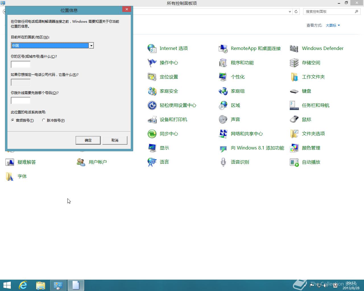
Task: Open 网络和共享中心 icon
Action: click(223, 134)
